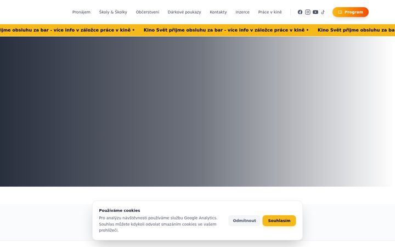Open the YouTube channel icon
The width and height of the screenshot is (395, 247).
coord(315,12)
